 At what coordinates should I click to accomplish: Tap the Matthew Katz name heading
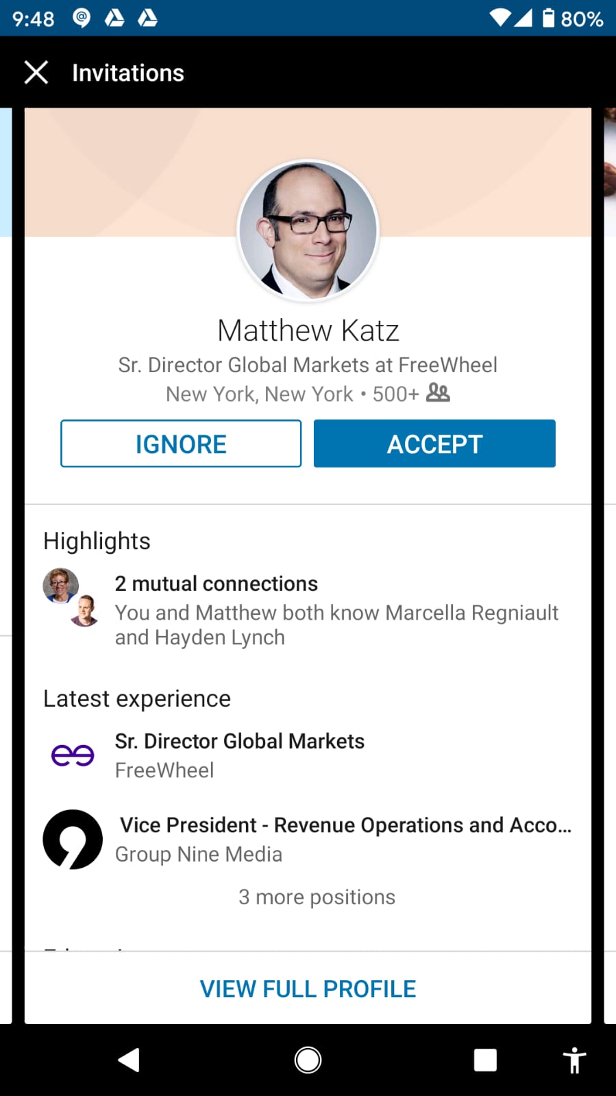308,330
